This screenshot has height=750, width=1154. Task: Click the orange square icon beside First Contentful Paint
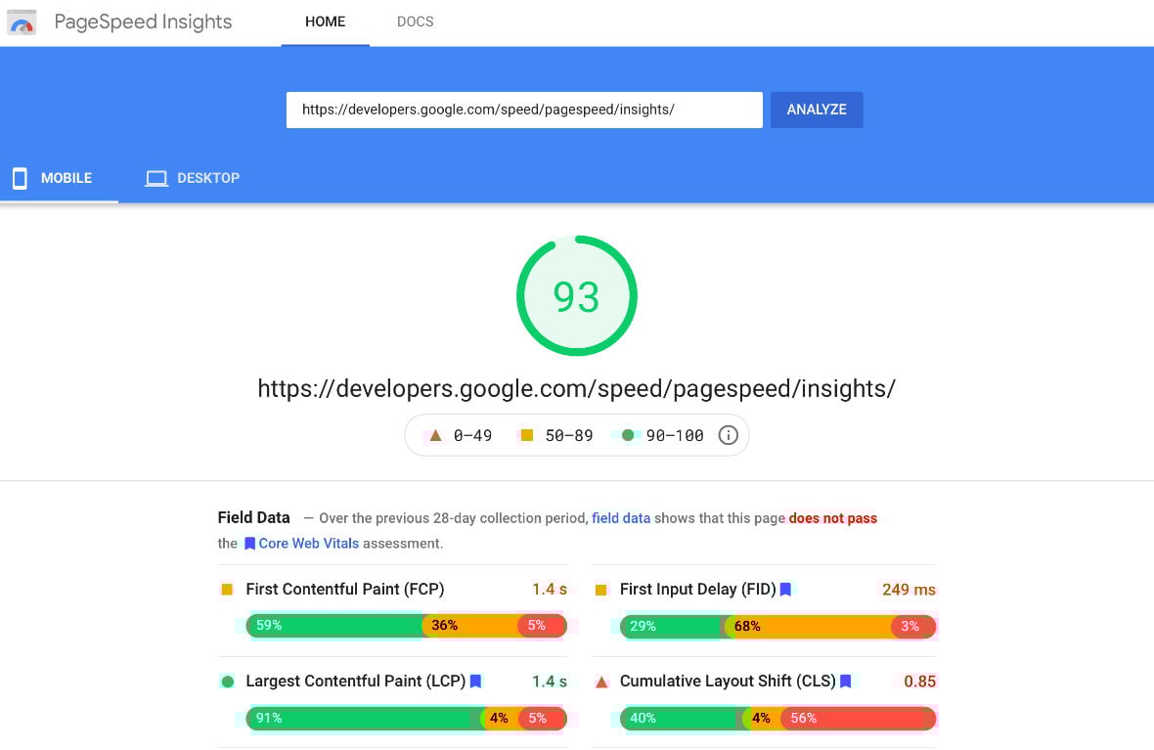coord(228,589)
